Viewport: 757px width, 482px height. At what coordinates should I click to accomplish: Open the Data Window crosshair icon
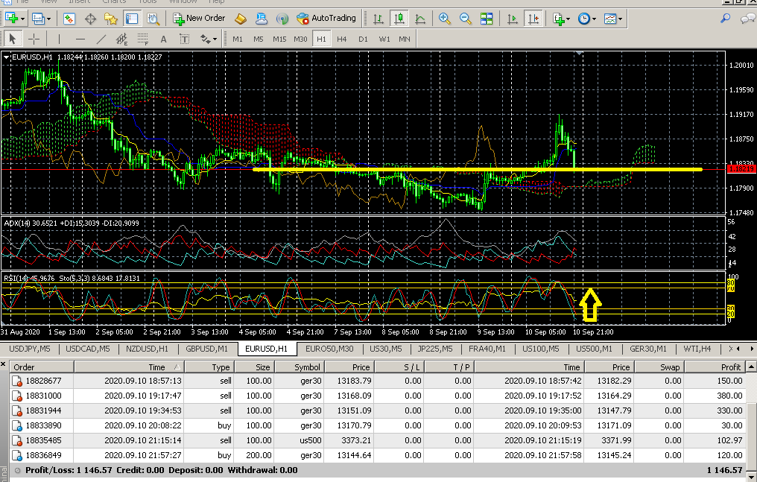click(x=90, y=19)
